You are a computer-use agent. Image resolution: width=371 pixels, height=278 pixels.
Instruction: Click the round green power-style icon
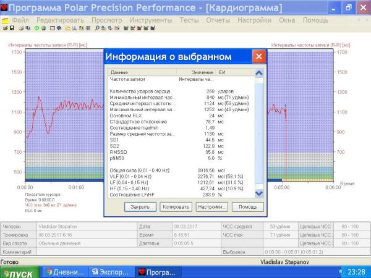(x=36, y=28)
